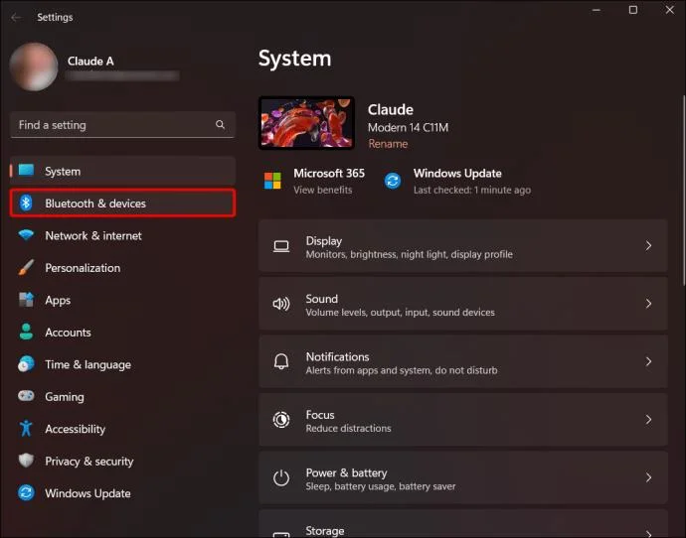Click the System monitor icon in sidebar
Viewport: 686px width, 538px height.
click(x=26, y=170)
